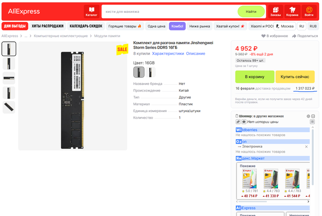Toggle price history eye icon in Шоппер
The width and height of the screenshot is (322, 216).
pos(244,122)
